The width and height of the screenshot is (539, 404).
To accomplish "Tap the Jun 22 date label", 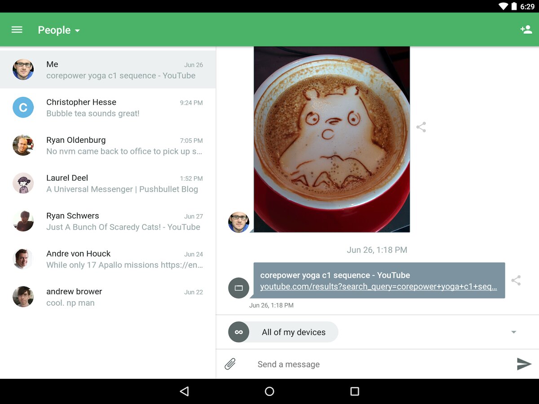I will (x=194, y=292).
